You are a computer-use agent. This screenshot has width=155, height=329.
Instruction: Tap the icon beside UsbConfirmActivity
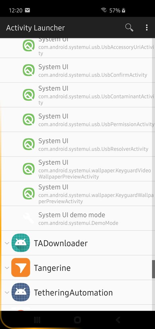point(29,70)
